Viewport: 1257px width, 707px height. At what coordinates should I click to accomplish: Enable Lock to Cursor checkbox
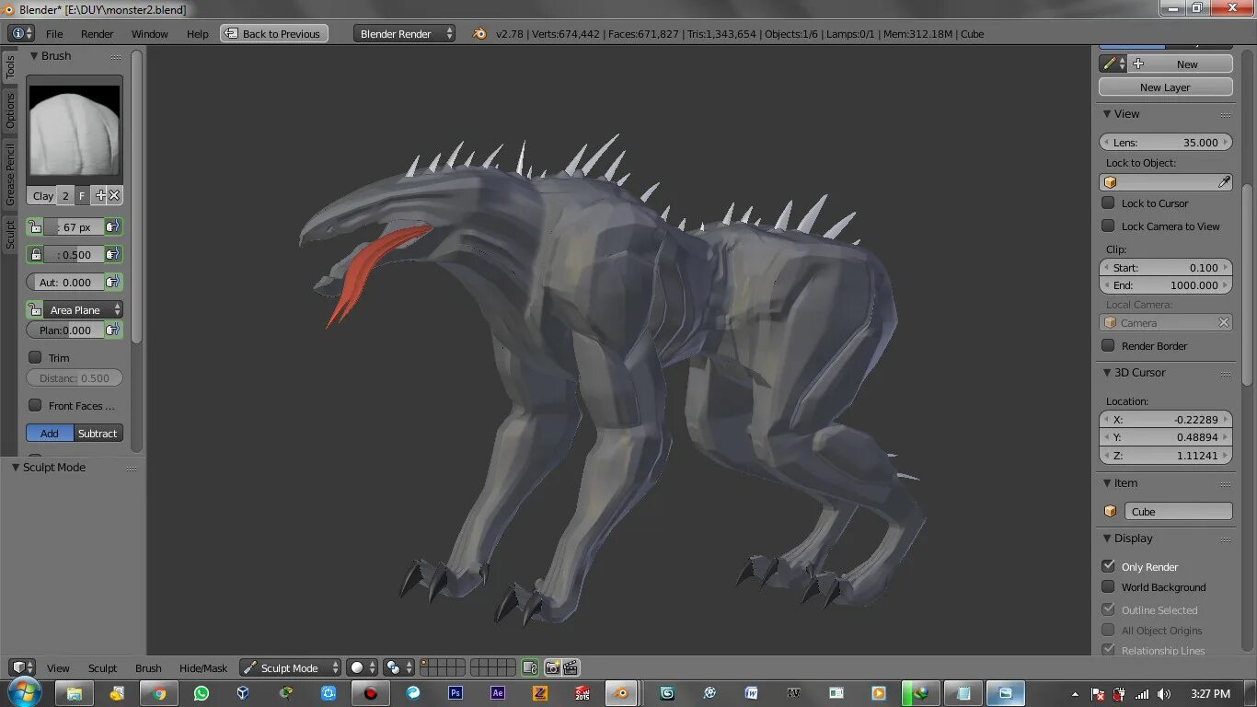click(1108, 203)
